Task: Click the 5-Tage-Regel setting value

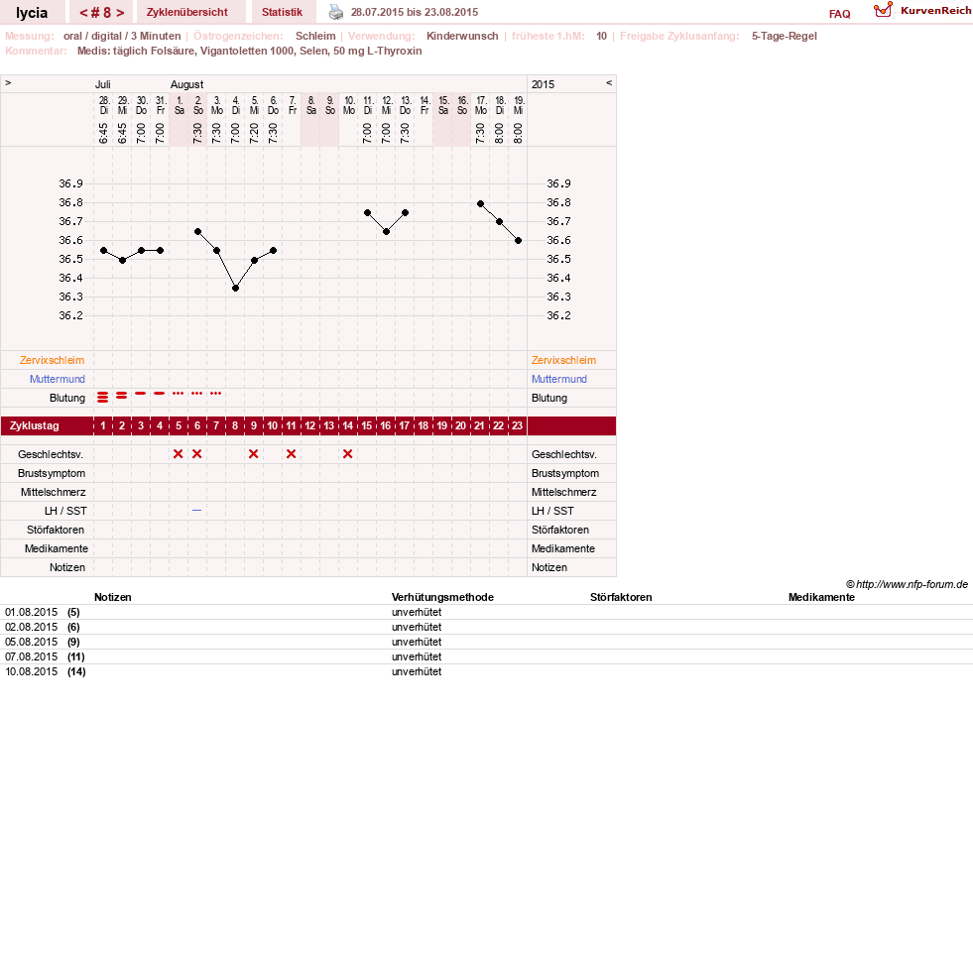Action: pos(785,36)
